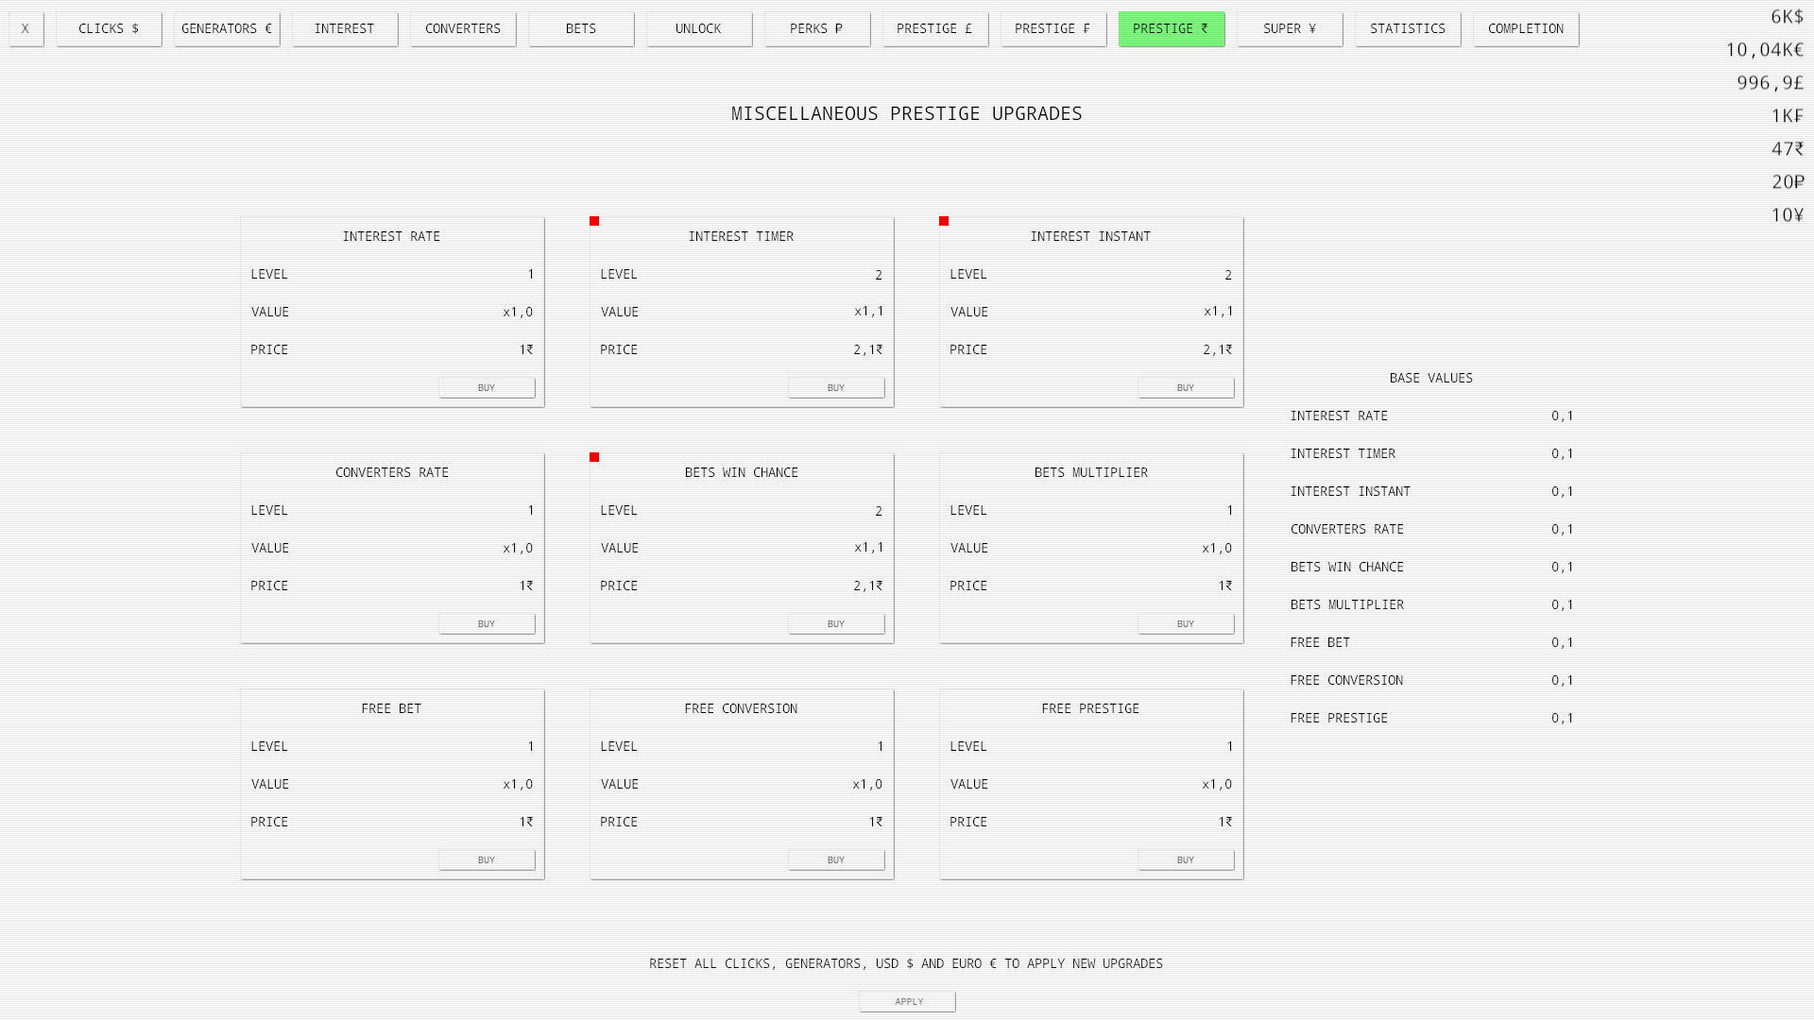Buy the Bets Win Chance upgrade
Image resolution: width=1814 pixels, height=1020 pixels.
(x=836, y=623)
